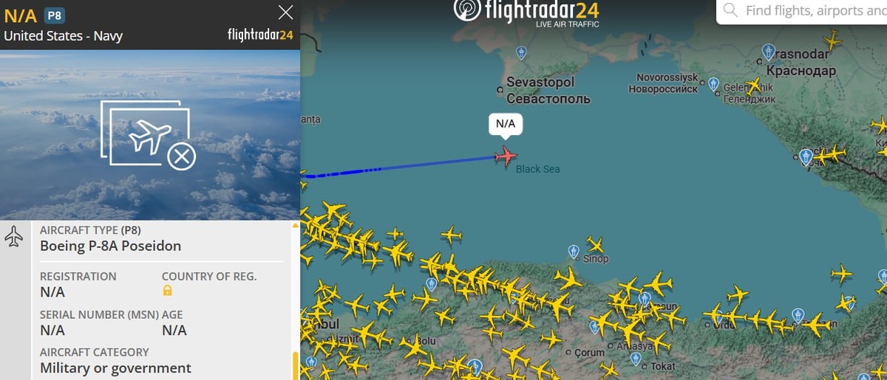Click the yellow aircraft near Sinop
The width and height of the screenshot is (887, 380).
pos(596,243)
